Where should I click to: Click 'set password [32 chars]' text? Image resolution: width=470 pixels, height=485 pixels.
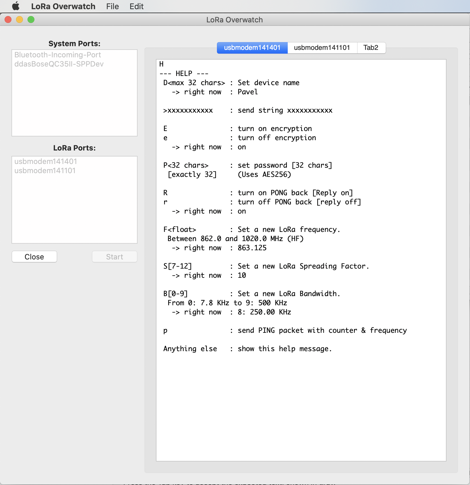(285, 165)
